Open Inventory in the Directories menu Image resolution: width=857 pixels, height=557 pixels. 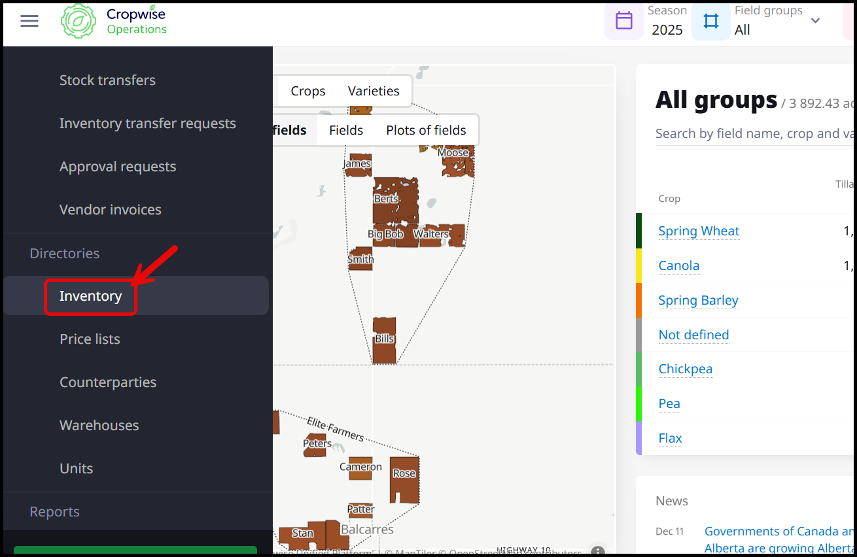(x=91, y=296)
